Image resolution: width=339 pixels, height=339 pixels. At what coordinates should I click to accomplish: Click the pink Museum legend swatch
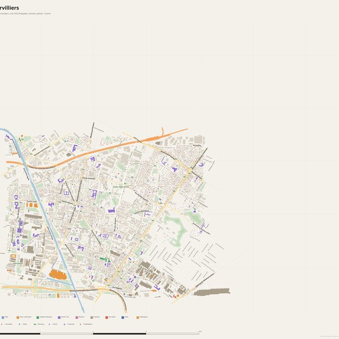pos(77,318)
